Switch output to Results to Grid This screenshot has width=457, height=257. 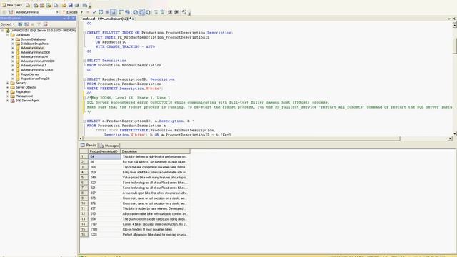point(141,12)
